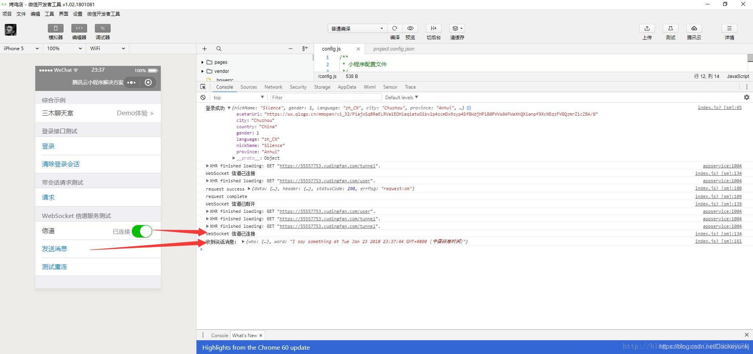Viewport: 753px width, 354px height.
Task: Close What's New drawer tab
Action: [261, 336]
